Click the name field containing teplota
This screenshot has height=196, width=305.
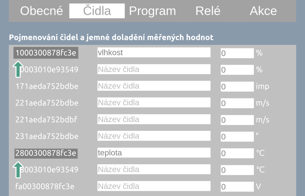(x=154, y=153)
